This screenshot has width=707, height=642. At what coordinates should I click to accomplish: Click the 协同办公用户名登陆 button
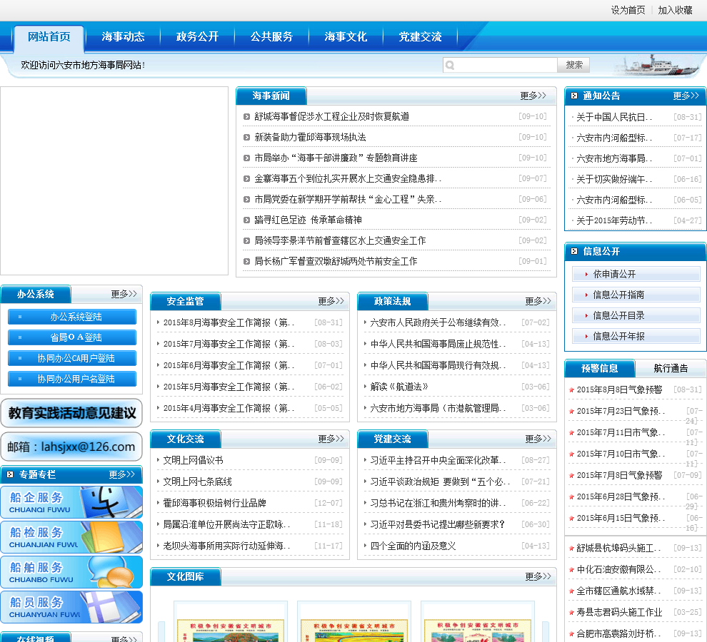[72, 379]
